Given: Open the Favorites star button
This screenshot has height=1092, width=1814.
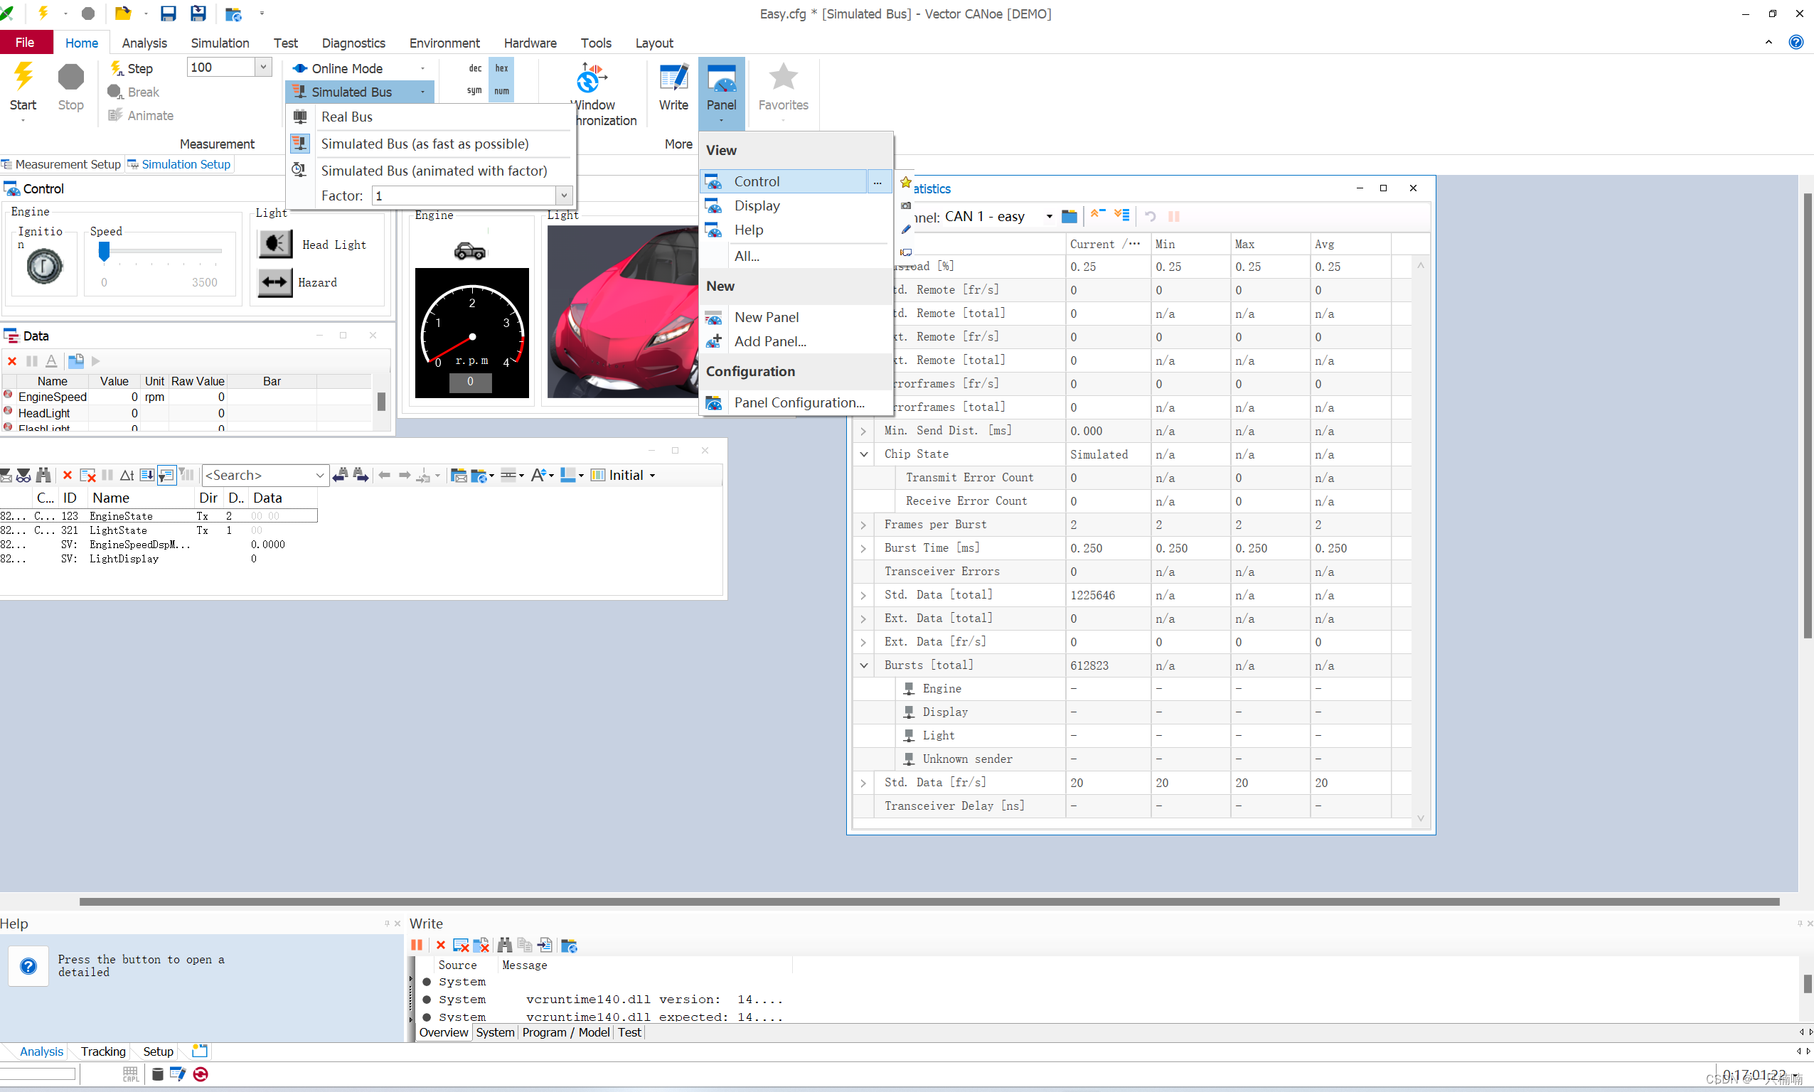Looking at the screenshot, I should pyautogui.click(x=783, y=77).
